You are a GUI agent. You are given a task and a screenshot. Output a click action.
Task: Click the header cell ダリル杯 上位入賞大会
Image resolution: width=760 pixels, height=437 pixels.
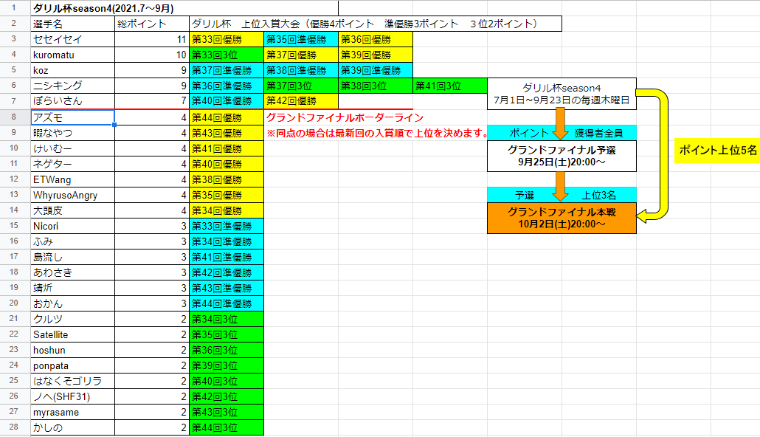click(376, 24)
